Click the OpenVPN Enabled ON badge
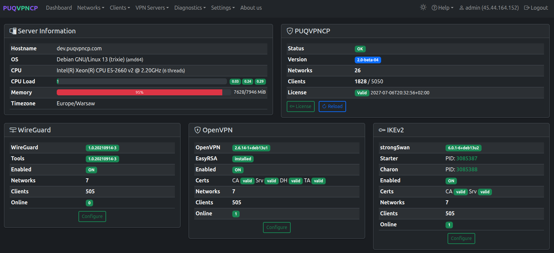 click(238, 170)
